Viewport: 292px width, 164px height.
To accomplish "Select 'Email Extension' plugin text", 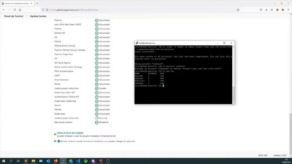I will tap(62, 80).
